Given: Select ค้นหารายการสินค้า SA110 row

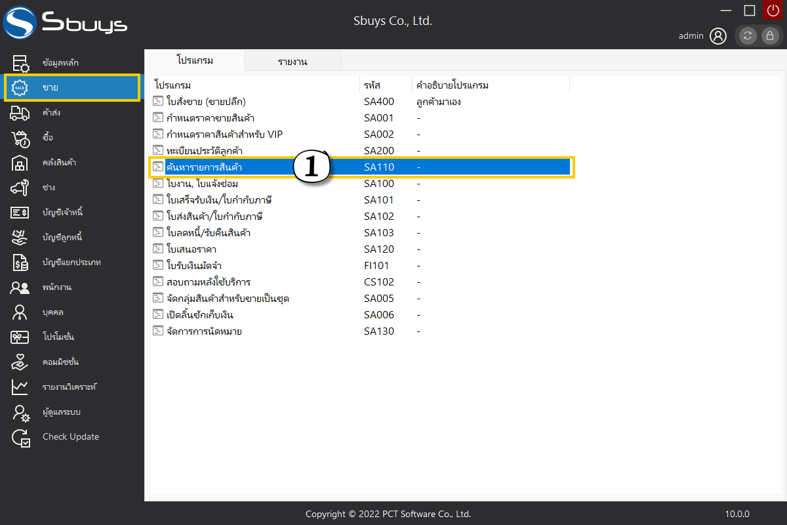Looking at the screenshot, I should [x=205, y=167].
